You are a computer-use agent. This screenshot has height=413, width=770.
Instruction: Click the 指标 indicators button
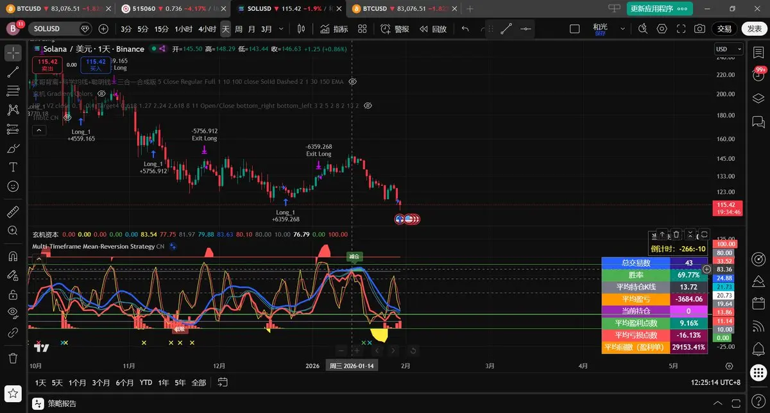tap(334, 29)
